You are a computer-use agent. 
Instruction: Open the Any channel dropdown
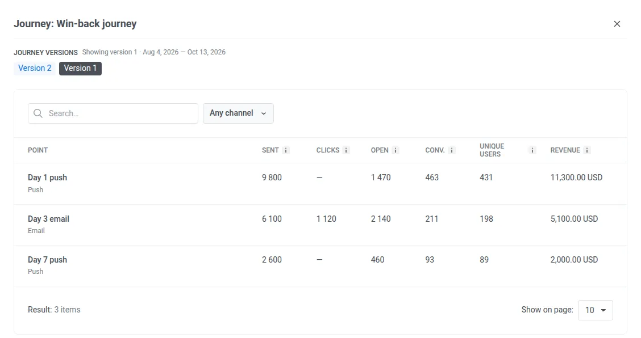coord(238,113)
